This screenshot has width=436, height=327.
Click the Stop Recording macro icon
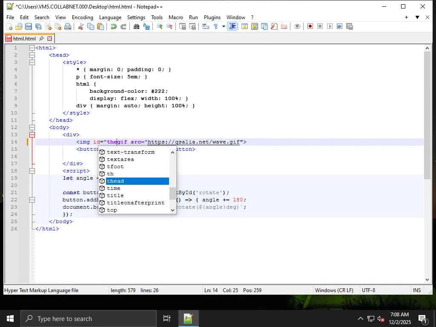pyautogui.click(x=320, y=27)
